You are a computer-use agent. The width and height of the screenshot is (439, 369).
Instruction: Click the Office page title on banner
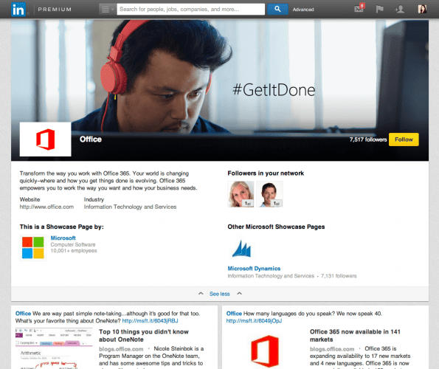[91, 139]
